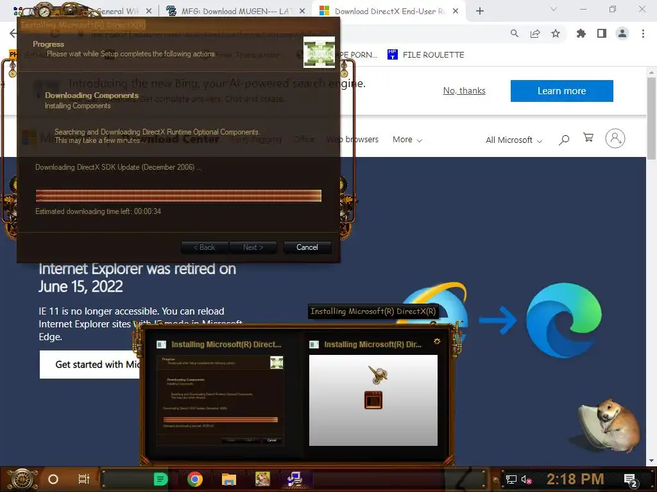Screen dimensions: 657x492
Task: Click the Learn more button about Bing
Action: click(x=561, y=91)
